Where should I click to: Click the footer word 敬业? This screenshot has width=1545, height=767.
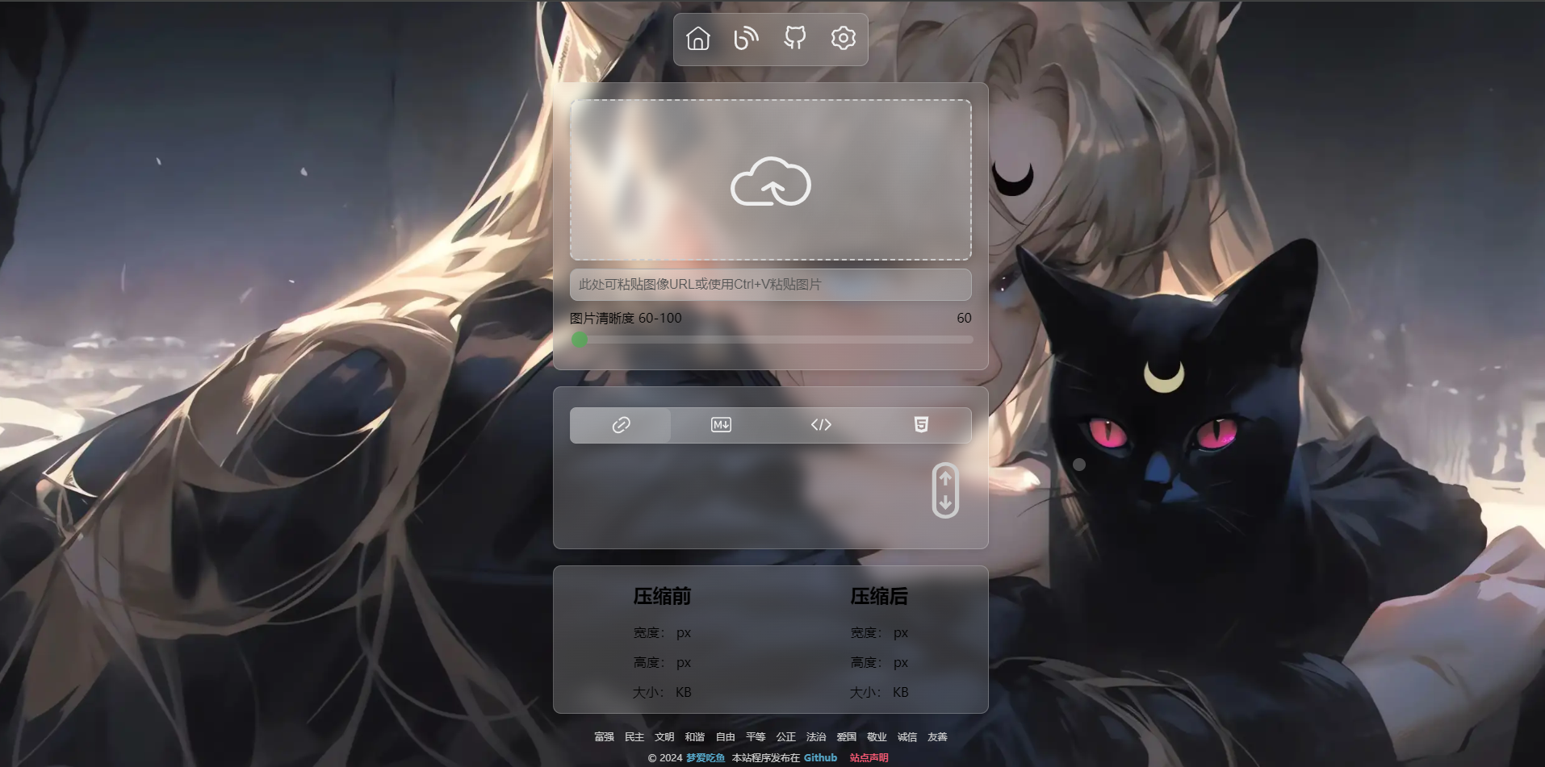pos(877,737)
